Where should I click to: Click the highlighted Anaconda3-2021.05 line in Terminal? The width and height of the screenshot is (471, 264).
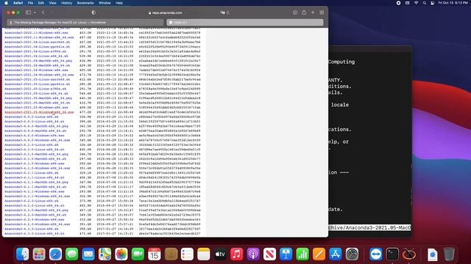[x=369, y=228]
